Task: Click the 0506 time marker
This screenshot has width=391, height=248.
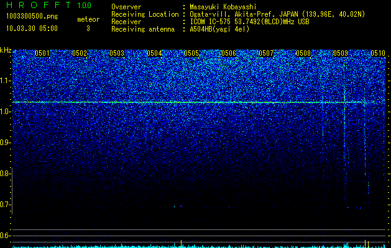Action: coord(229,53)
